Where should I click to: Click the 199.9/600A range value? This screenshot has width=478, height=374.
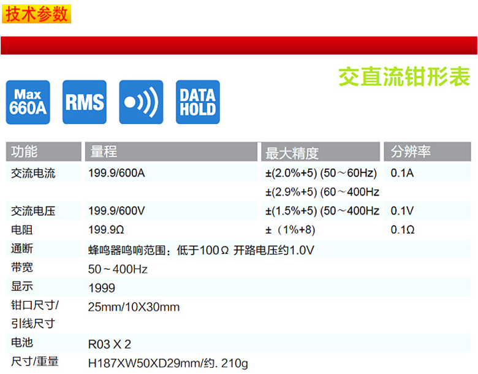coord(116,174)
